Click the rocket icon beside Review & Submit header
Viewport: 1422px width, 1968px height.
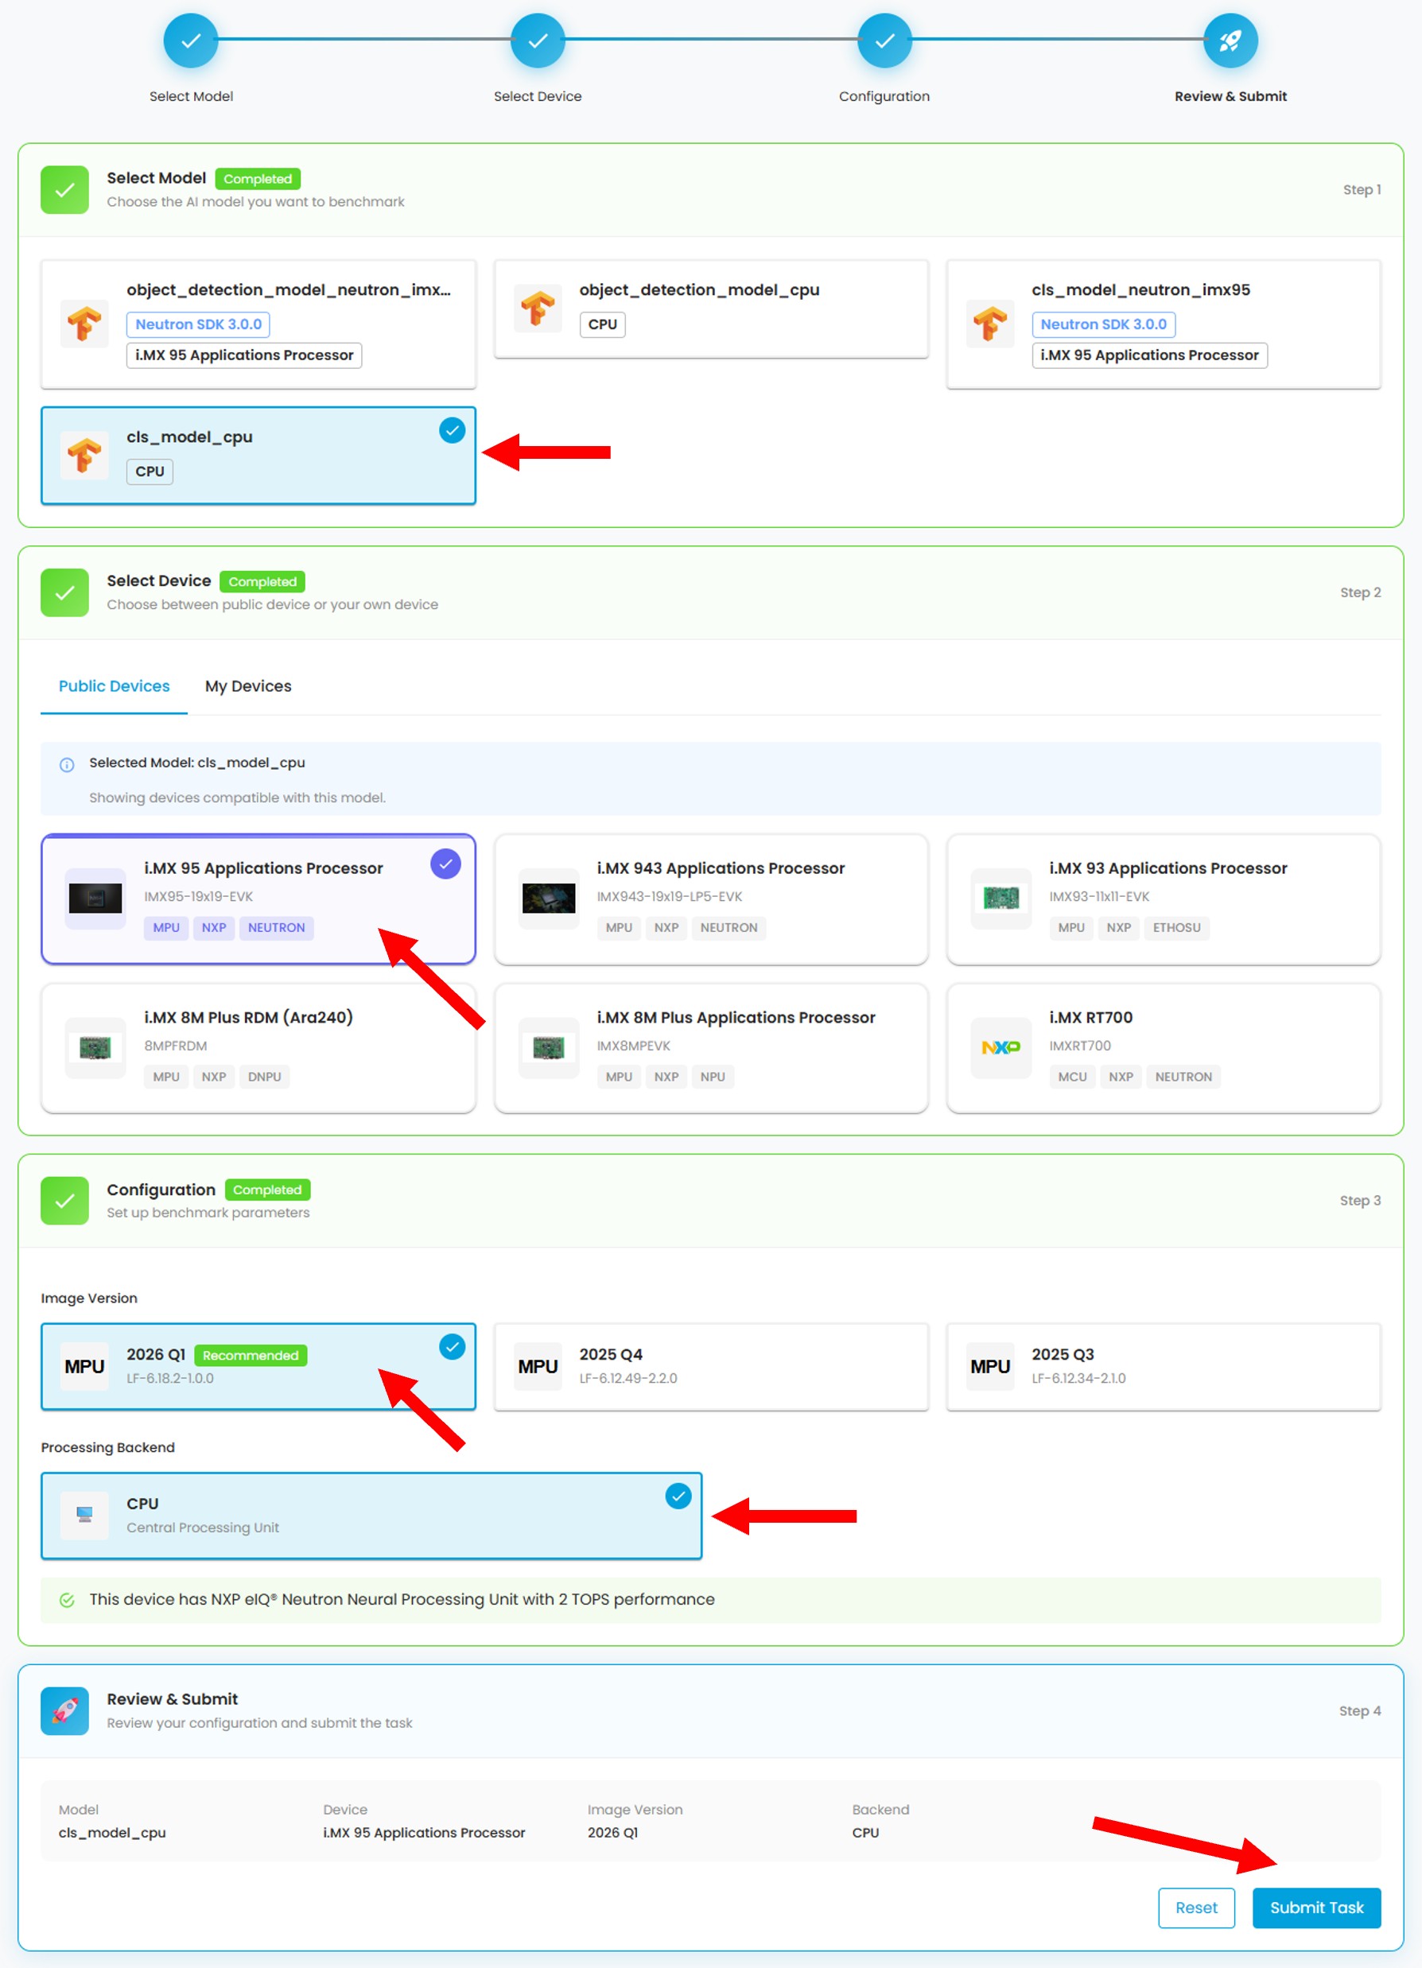tap(64, 1711)
